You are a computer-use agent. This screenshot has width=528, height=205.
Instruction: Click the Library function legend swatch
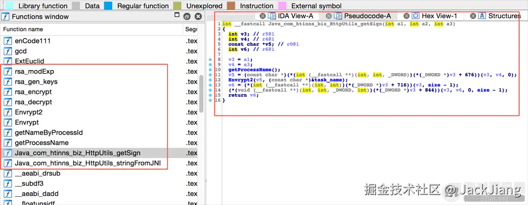pos(10,6)
